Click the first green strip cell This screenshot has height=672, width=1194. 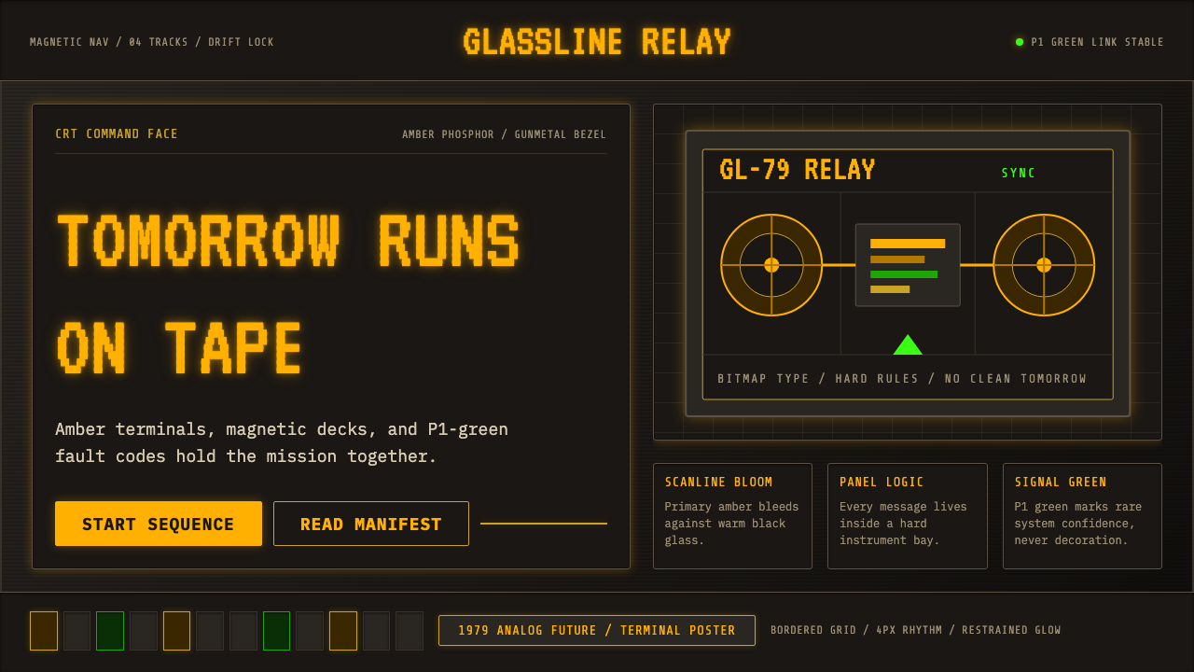click(x=110, y=631)
